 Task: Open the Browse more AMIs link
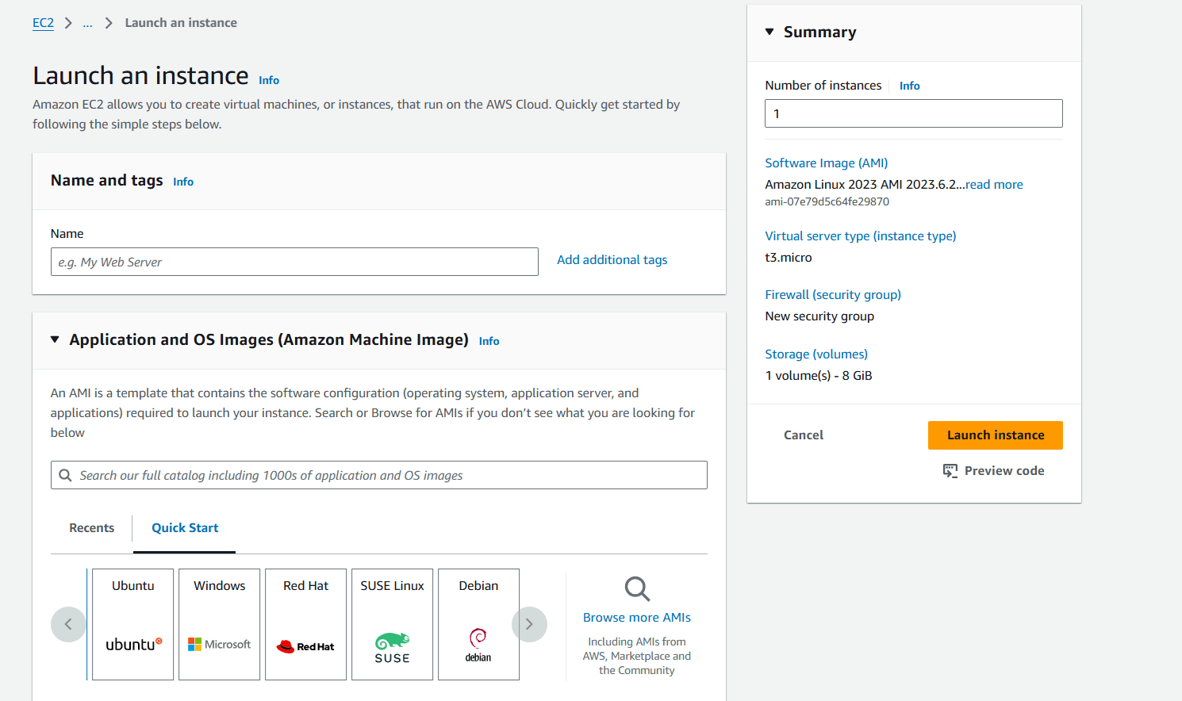point(637,618)
